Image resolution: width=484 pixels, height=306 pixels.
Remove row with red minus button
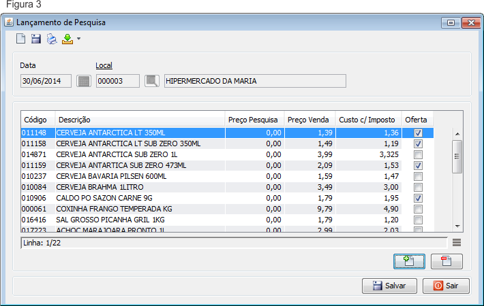click(x=447, y=262)
